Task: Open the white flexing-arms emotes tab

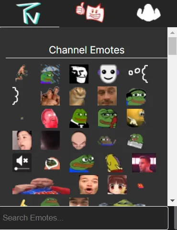Action: 149,13
